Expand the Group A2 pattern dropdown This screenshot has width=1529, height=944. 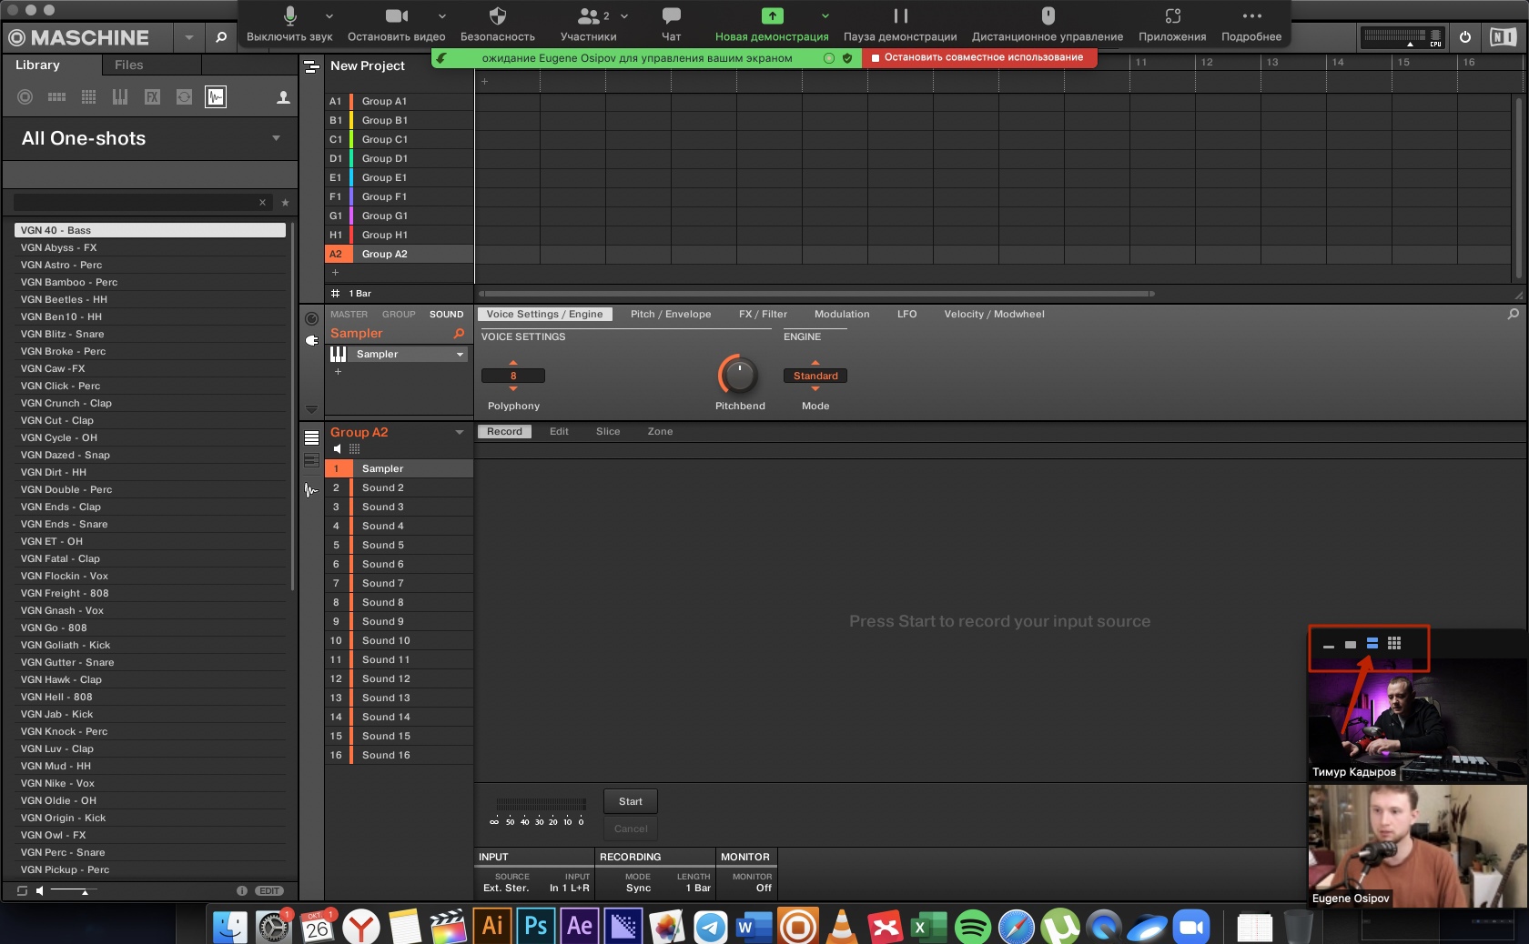coord(460,433)
